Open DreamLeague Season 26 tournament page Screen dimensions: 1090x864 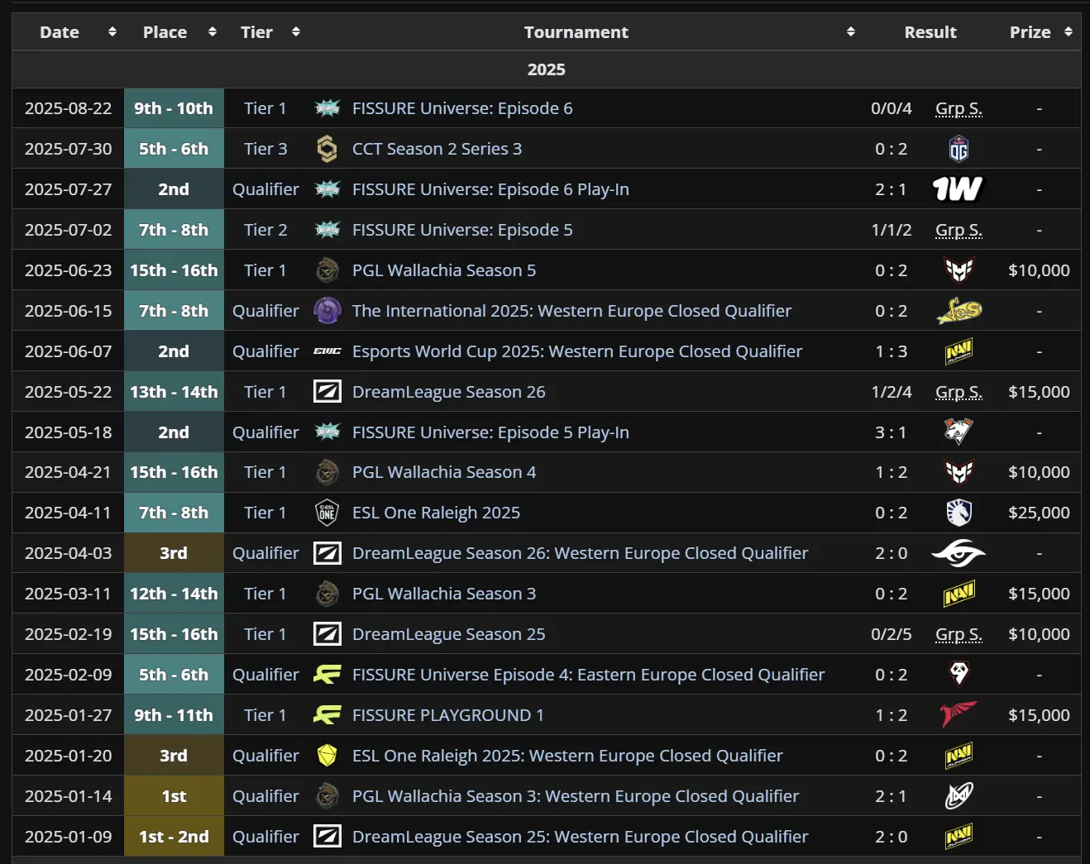point(449,392)
